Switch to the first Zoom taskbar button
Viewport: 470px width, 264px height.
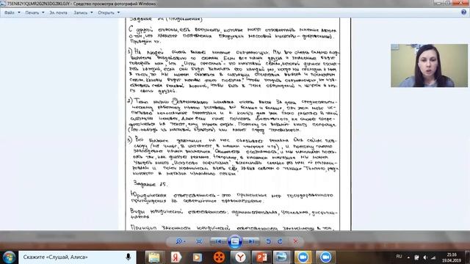pyautogui.click(x=303, y=257)
